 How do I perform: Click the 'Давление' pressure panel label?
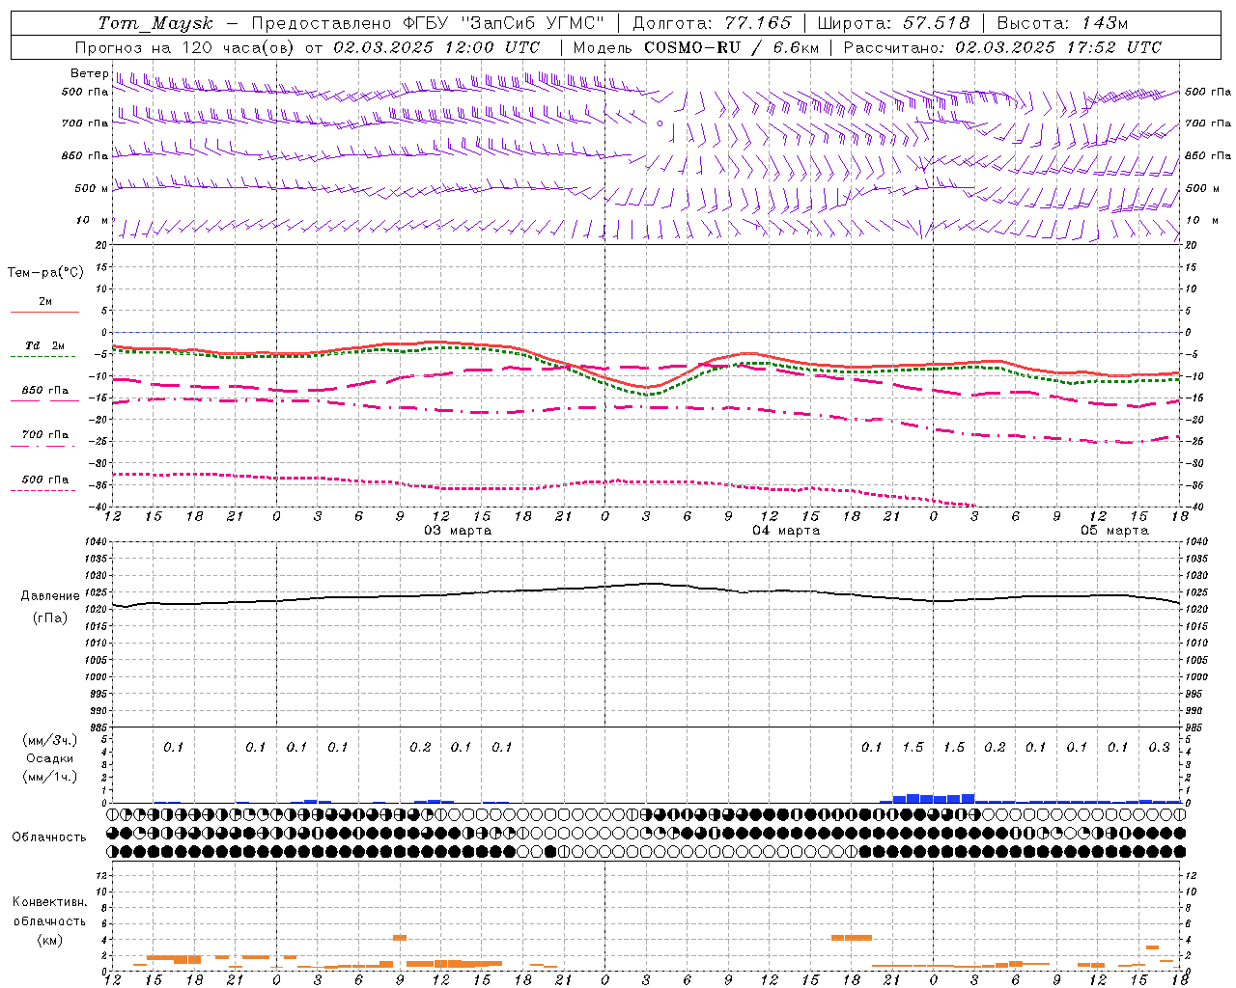[50, 596]
